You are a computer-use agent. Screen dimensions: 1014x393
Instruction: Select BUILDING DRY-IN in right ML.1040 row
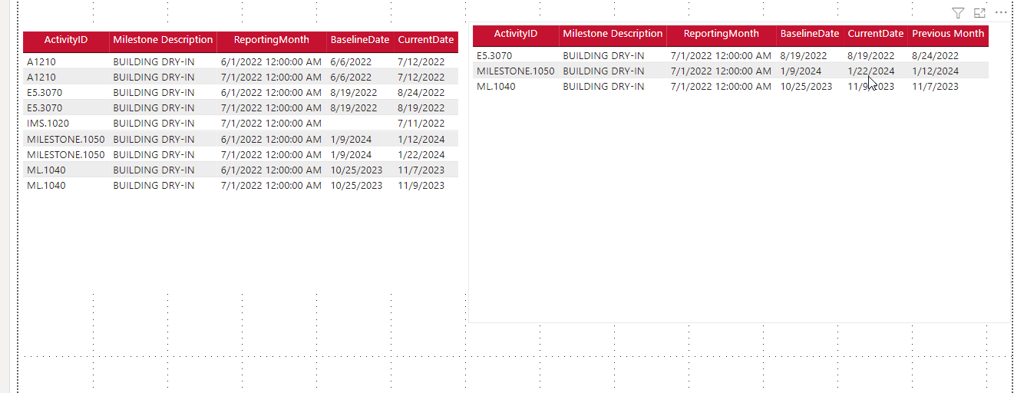(603, 86)
